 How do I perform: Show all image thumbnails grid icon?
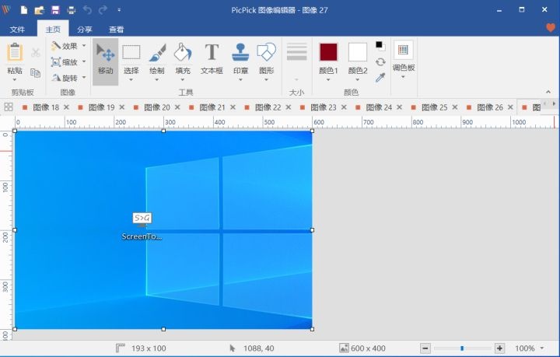point(9,107)
